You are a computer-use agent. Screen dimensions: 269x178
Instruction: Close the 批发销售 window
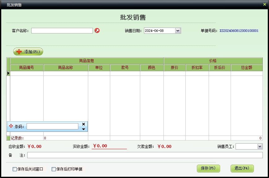pos(264,5)
